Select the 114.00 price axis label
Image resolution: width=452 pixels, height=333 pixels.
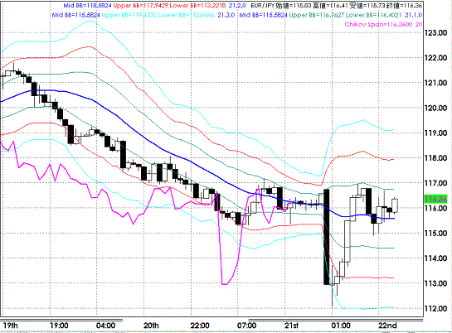(x=435, y=258)
